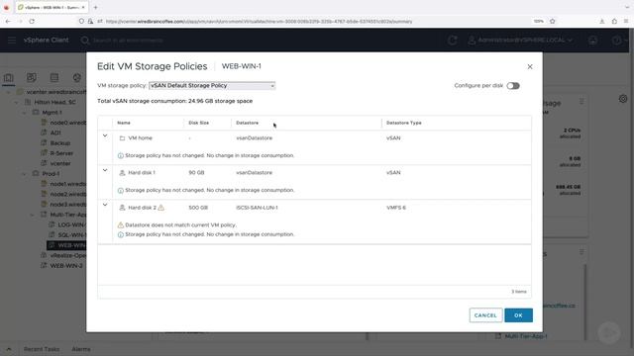The height and width of the screenshot is (356, 634).
Task: Expand the bottom panel chevron
Action: 9,349
